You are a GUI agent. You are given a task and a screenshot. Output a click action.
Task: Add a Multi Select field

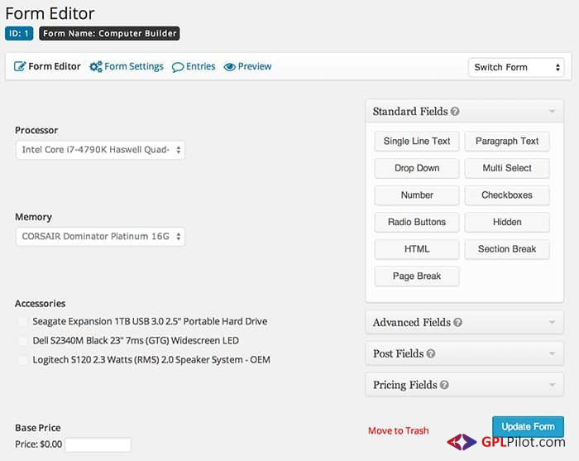[507, 168]
